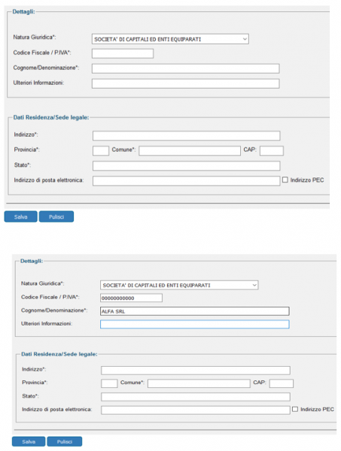
Task: Click Salva button in the lower form
Action: tap(29, 441)
